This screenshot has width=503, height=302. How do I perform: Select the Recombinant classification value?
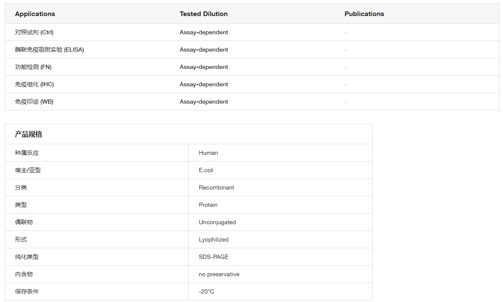coord(216,187)
